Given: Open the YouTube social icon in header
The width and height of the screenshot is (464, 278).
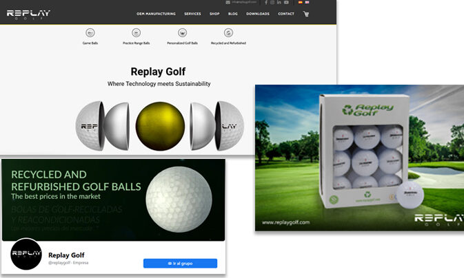Looking at the screenshot, I should tap(286, 2).
